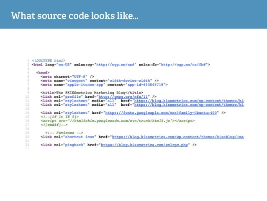
Task: Click the html5shim script comment line
Action: coord(118,121)
